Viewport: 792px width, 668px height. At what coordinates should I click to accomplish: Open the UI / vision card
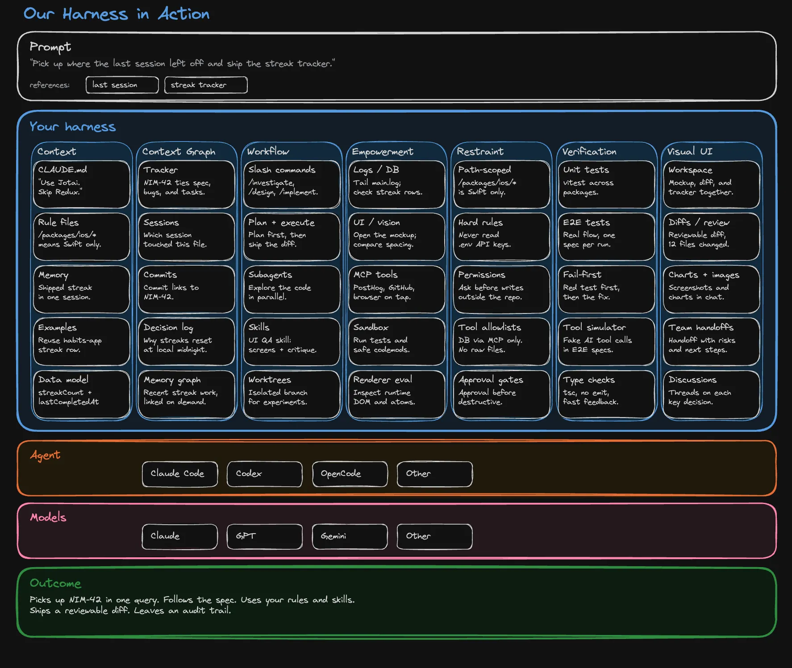(396, 237)
